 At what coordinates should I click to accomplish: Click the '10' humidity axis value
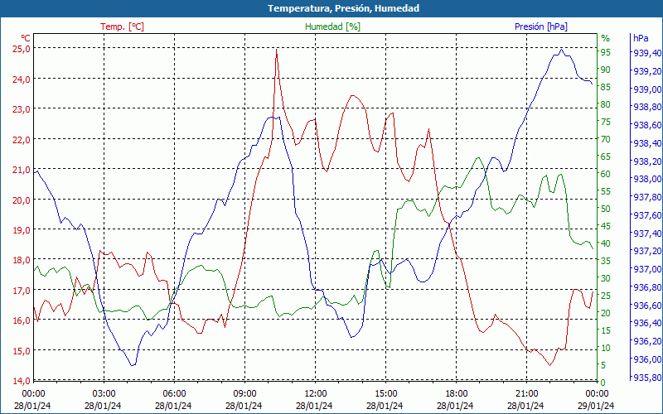[606, 348]
